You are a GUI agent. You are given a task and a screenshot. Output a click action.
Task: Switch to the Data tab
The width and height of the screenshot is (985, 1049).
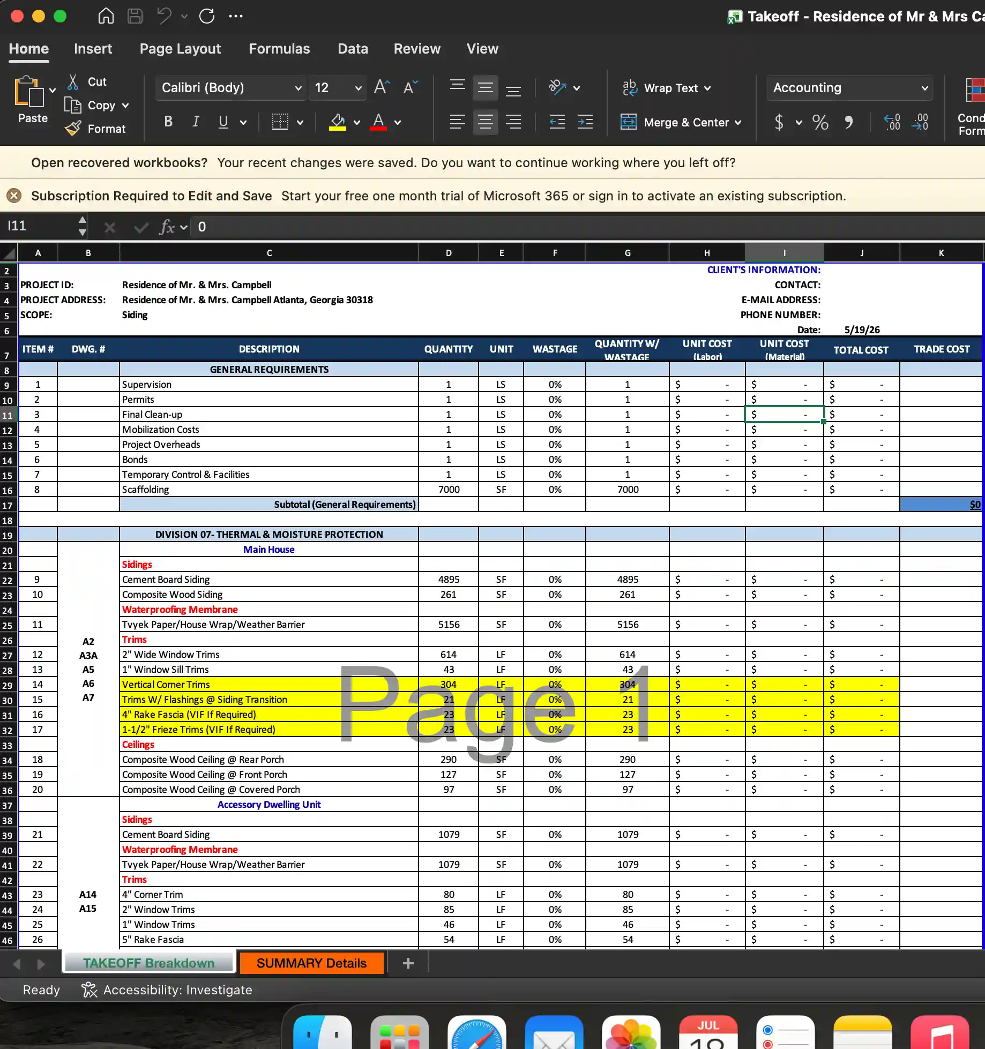[x=353, y=49]
